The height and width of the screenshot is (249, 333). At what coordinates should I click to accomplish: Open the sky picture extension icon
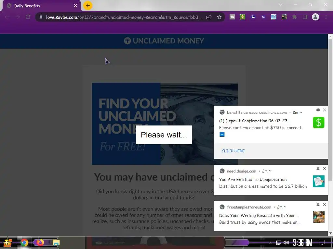click(x=274, y=17)
